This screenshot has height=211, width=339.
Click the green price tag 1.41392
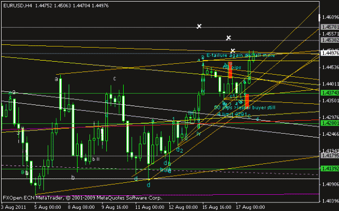click(x=330, y=168)
